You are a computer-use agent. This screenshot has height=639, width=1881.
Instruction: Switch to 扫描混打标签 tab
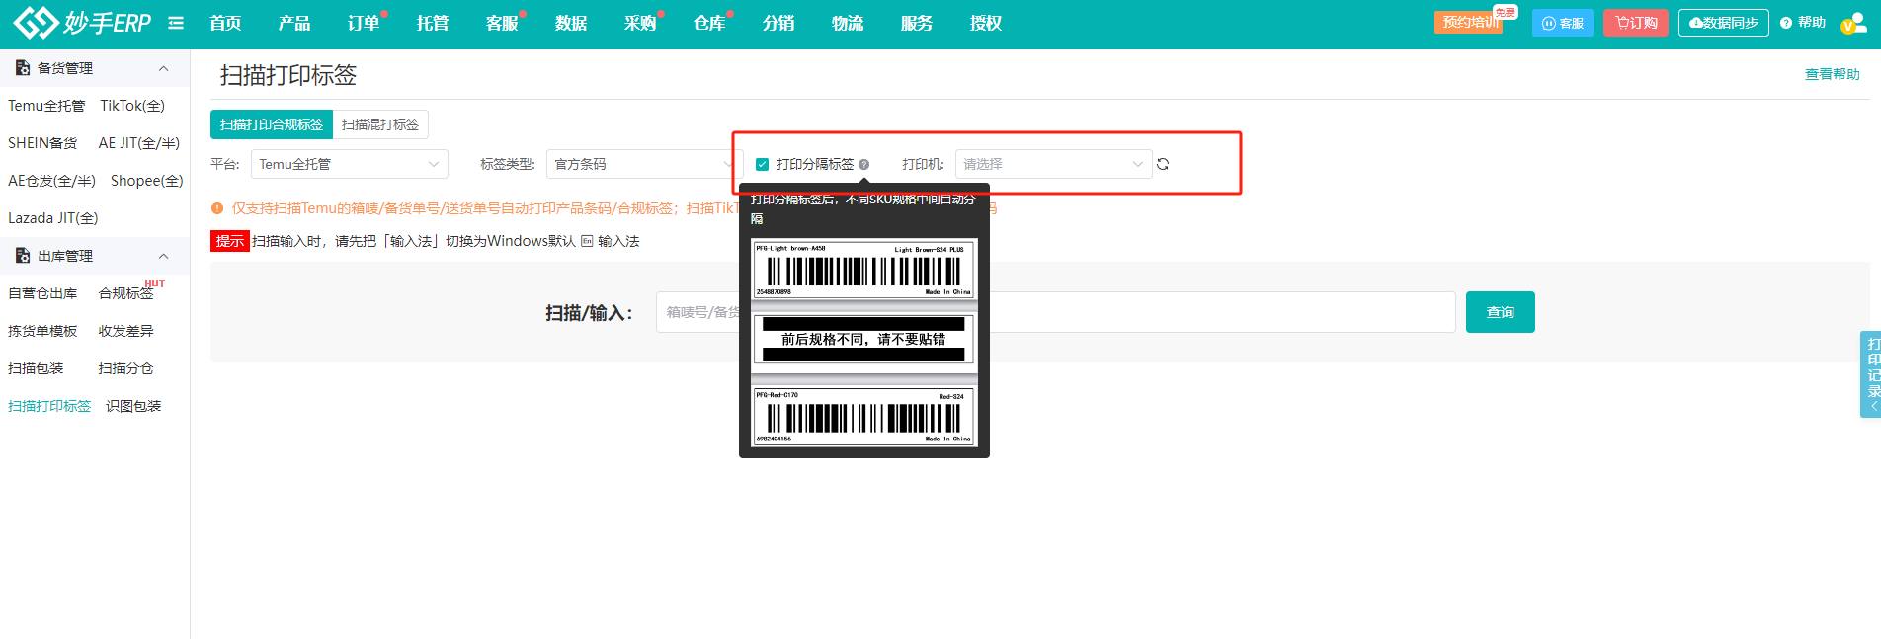coord(380,124)
